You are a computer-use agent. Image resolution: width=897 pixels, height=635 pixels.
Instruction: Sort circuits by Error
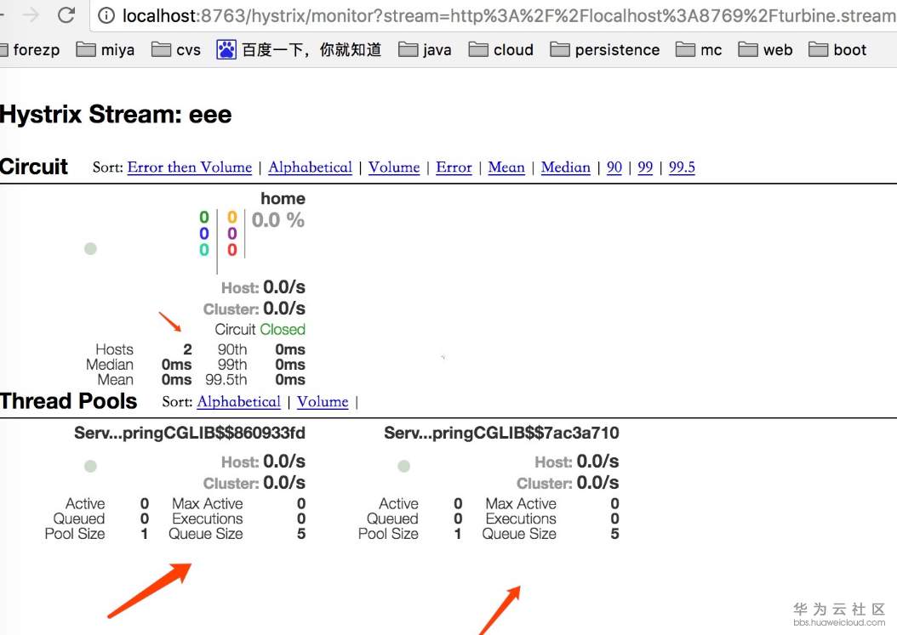(454, 167)
